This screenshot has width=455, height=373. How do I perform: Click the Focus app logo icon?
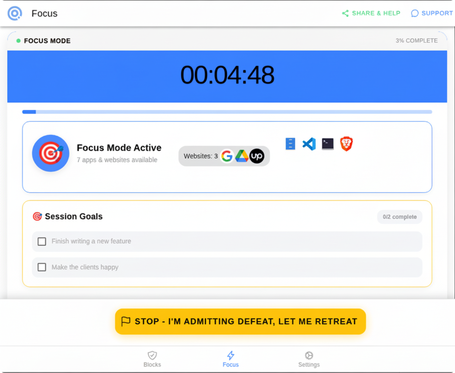coord(15,13)
